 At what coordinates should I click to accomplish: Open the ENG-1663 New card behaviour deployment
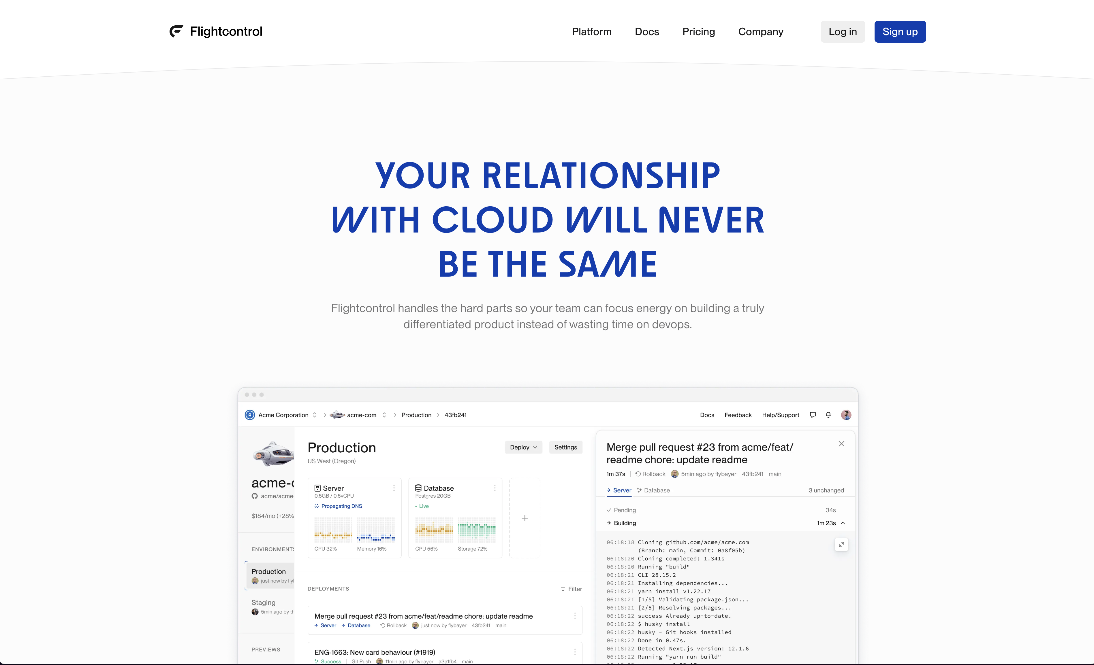tap(445, 653)
